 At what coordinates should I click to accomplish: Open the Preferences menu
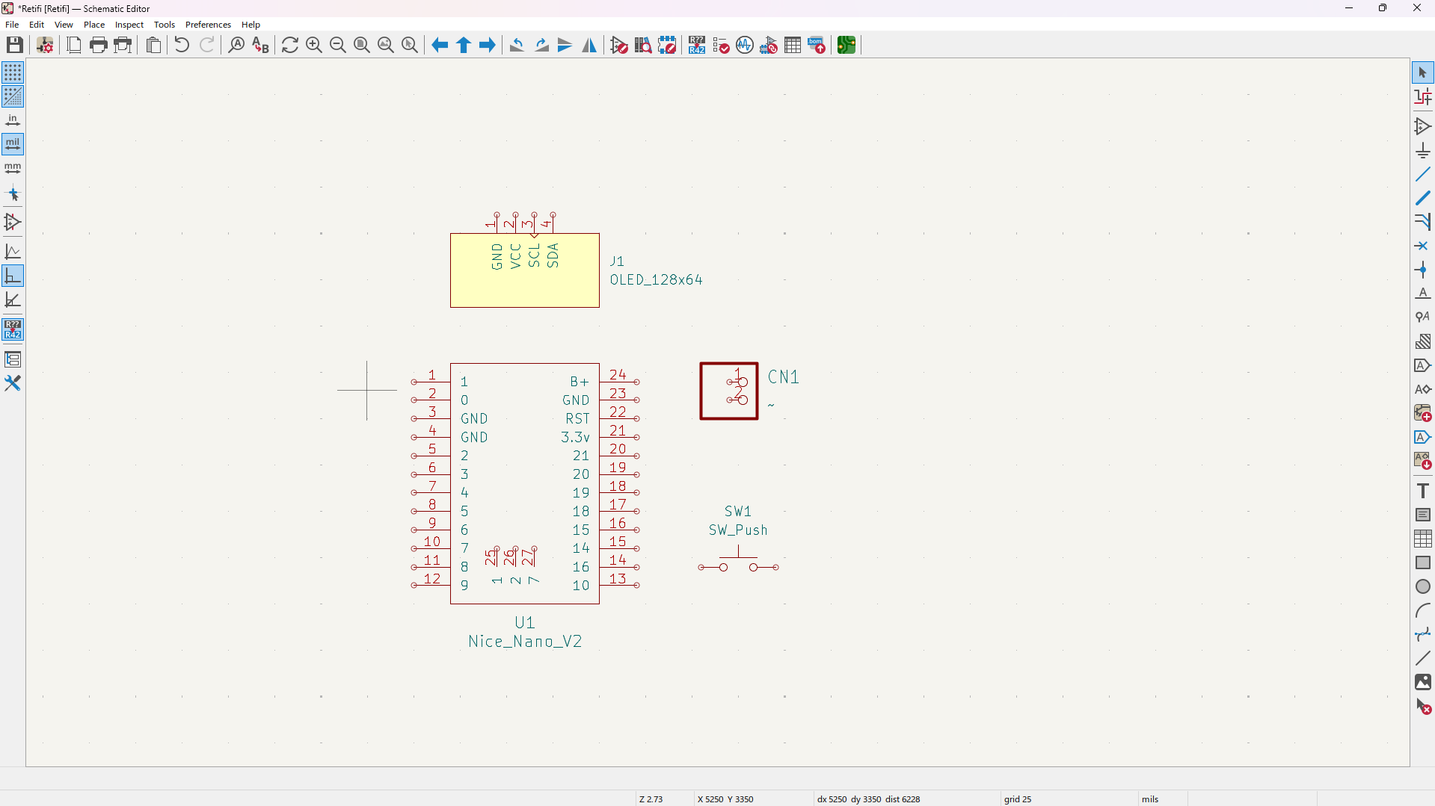coord(208,24)
